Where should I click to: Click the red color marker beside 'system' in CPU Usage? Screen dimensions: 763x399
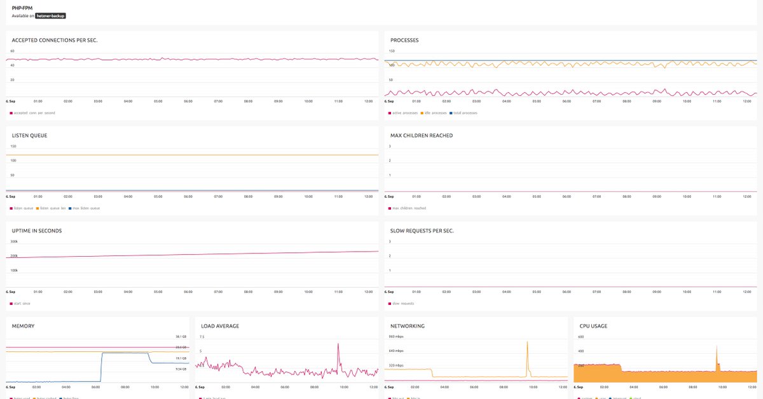click(x=580, y=398)
